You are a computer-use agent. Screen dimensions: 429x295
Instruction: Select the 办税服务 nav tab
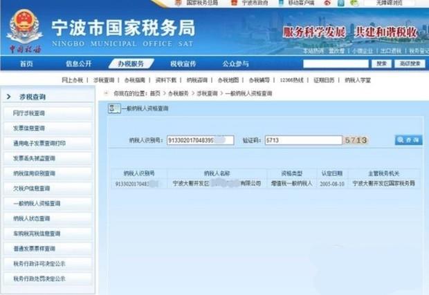[131, 64]
